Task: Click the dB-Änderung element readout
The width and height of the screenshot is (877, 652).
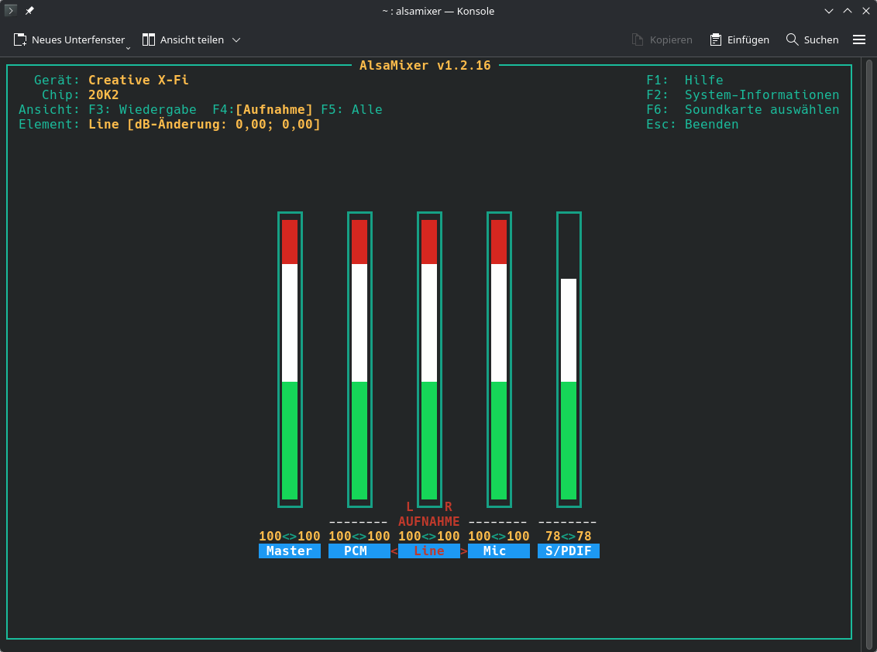Action: click(224, 124)
